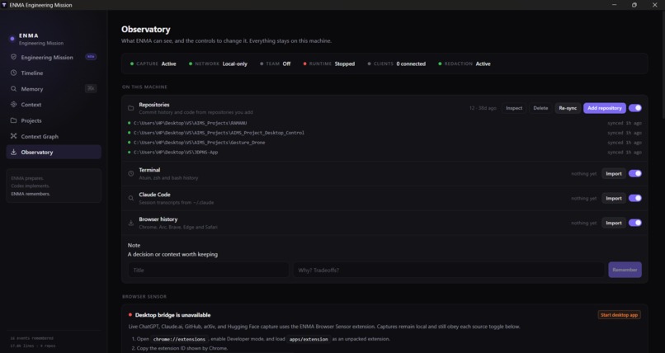Click the Claude Code search icon
Image resolution: width=665 pixels, height=353 pixels.
[131, 198]
